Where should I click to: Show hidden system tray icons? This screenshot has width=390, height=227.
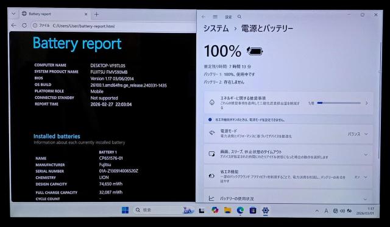coord(317,211)
